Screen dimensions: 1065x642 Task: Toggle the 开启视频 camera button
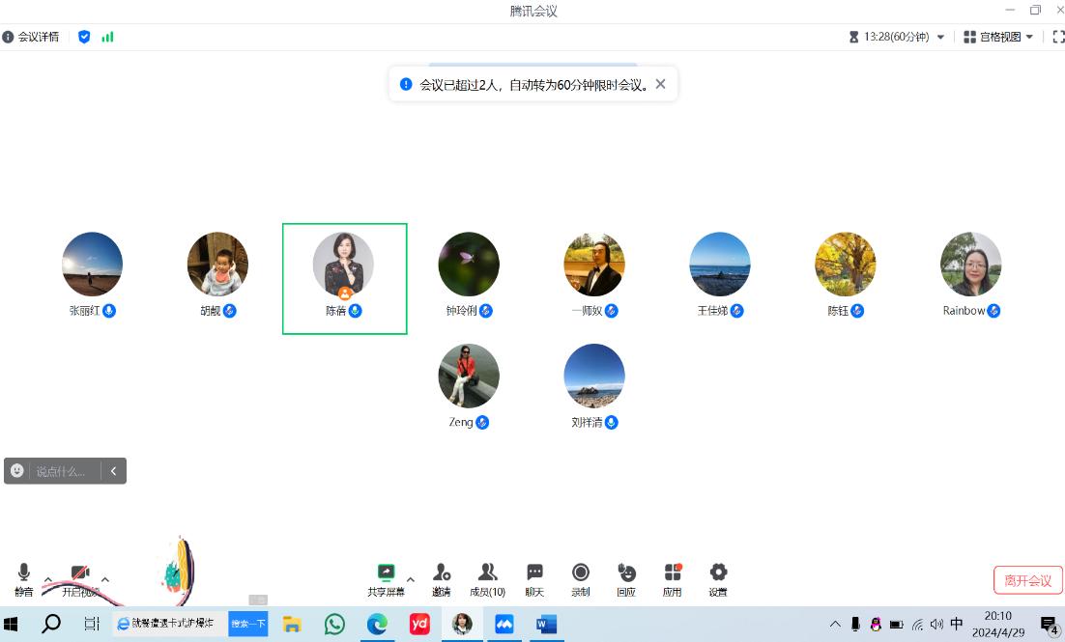pyautogui.click(x=80, y=573)
